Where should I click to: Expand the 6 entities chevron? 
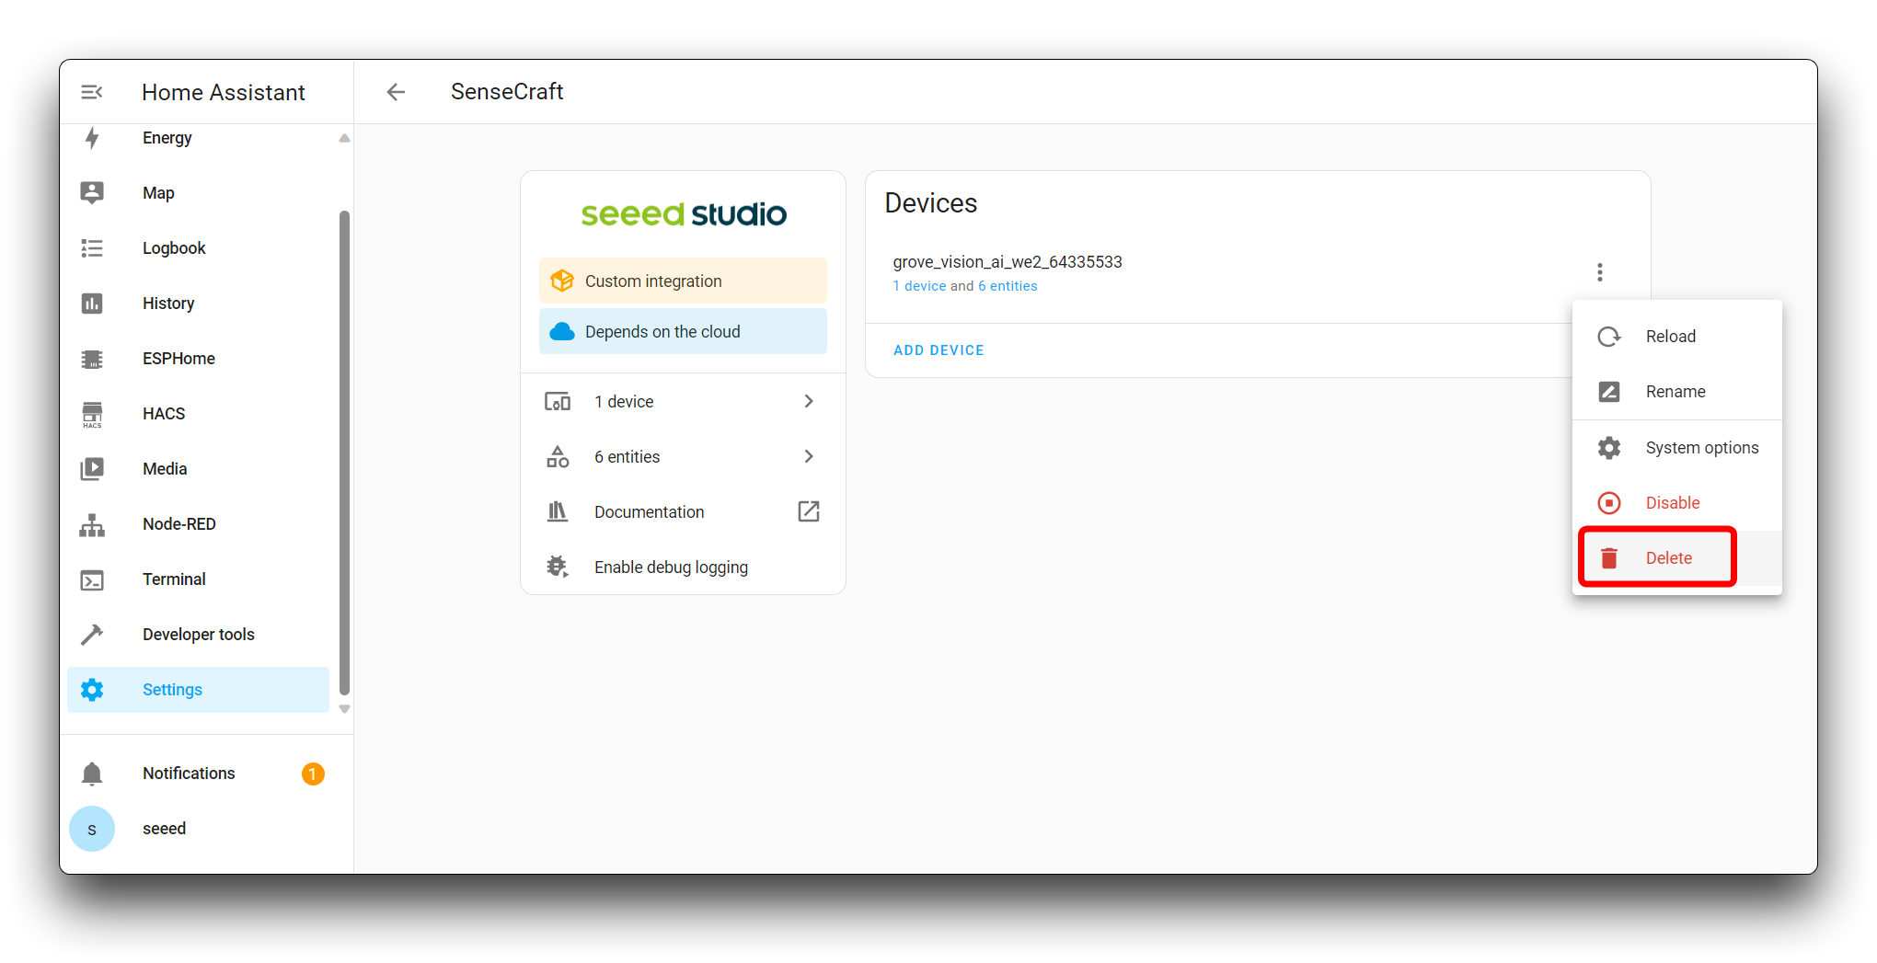tap(809, 456)
